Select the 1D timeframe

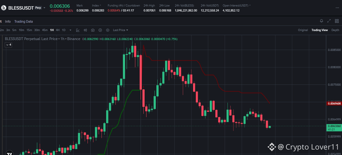[64, 30]
